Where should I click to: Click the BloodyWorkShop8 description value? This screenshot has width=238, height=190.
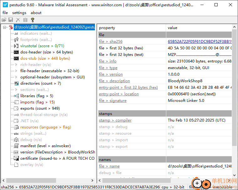pyautogui.click(x=185, y=81)
